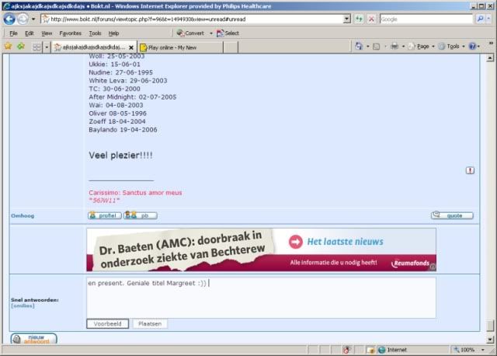The image size is (497, 356).
Task: Click the nieuw antwoord button
Action: pyautogui.click(x=33, y=339)
